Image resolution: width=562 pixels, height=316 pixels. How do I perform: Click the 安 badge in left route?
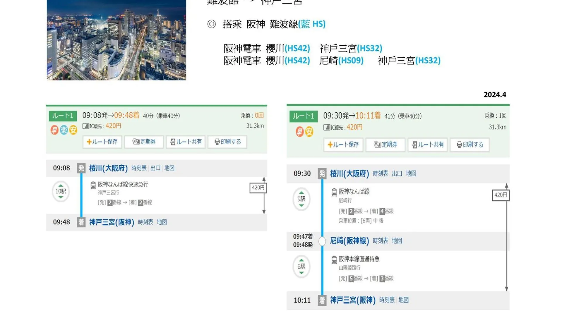coord(73,130)
